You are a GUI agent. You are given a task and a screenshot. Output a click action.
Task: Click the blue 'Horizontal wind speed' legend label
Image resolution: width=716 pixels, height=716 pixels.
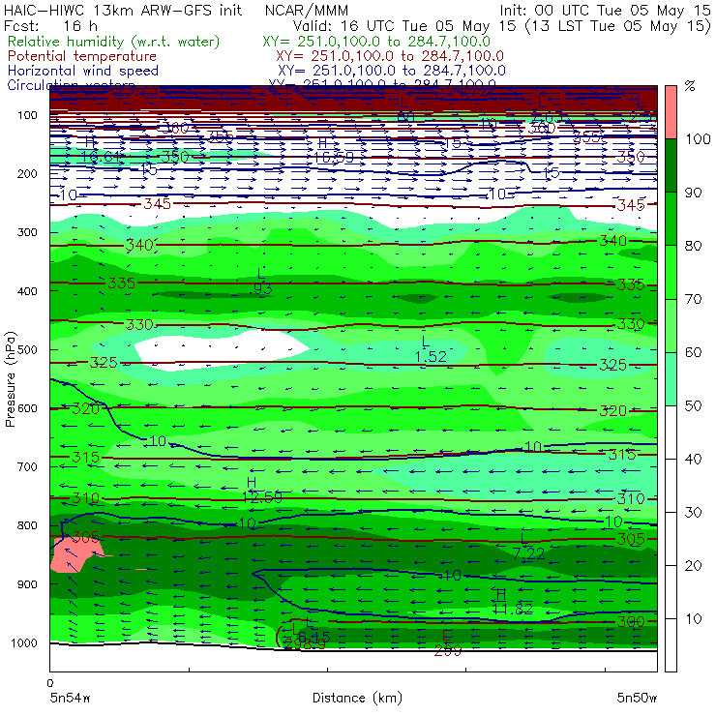[82, 71]
